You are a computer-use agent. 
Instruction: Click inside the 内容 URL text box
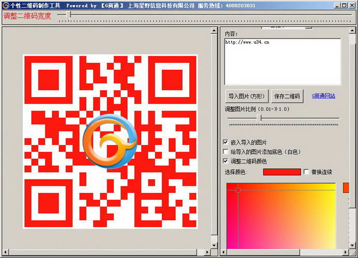point(282,61)
